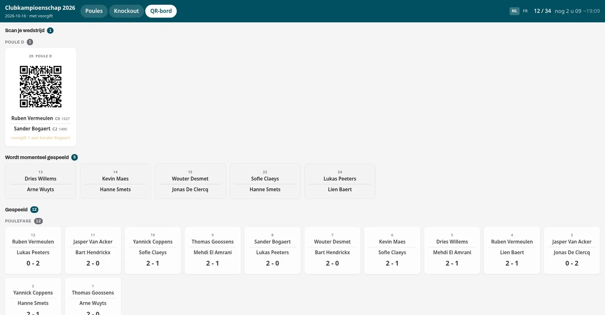Click Sander Bogaert name in QR card

(x=32, y=129)
